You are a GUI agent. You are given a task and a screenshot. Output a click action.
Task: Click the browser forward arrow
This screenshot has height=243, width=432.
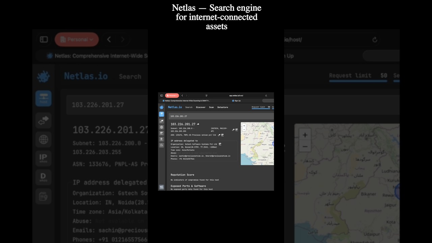tap(186, 96)
